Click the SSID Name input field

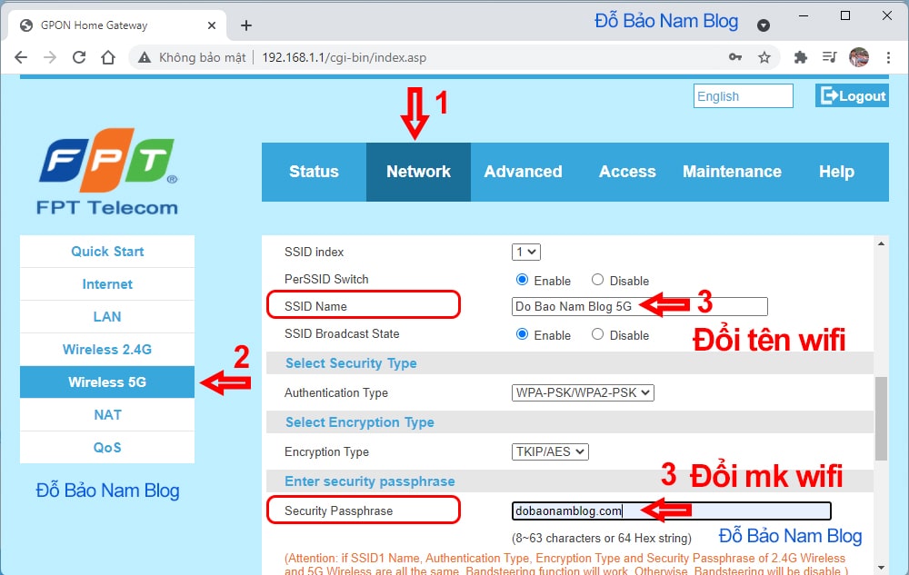(639, 306)
